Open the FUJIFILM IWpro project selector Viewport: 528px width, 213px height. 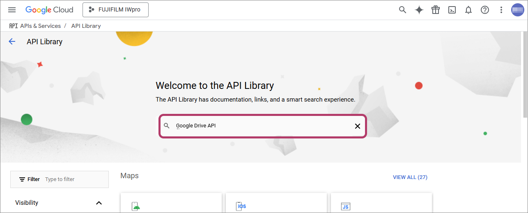coord(115,10)
